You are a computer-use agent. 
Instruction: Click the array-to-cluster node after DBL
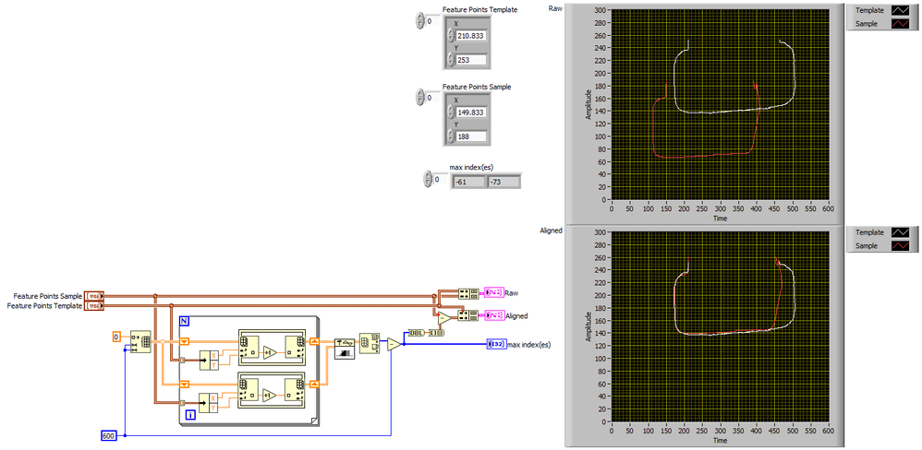click(x=437, y=333)
